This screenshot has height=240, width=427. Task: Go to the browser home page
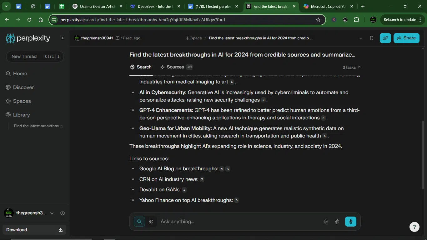41,20
